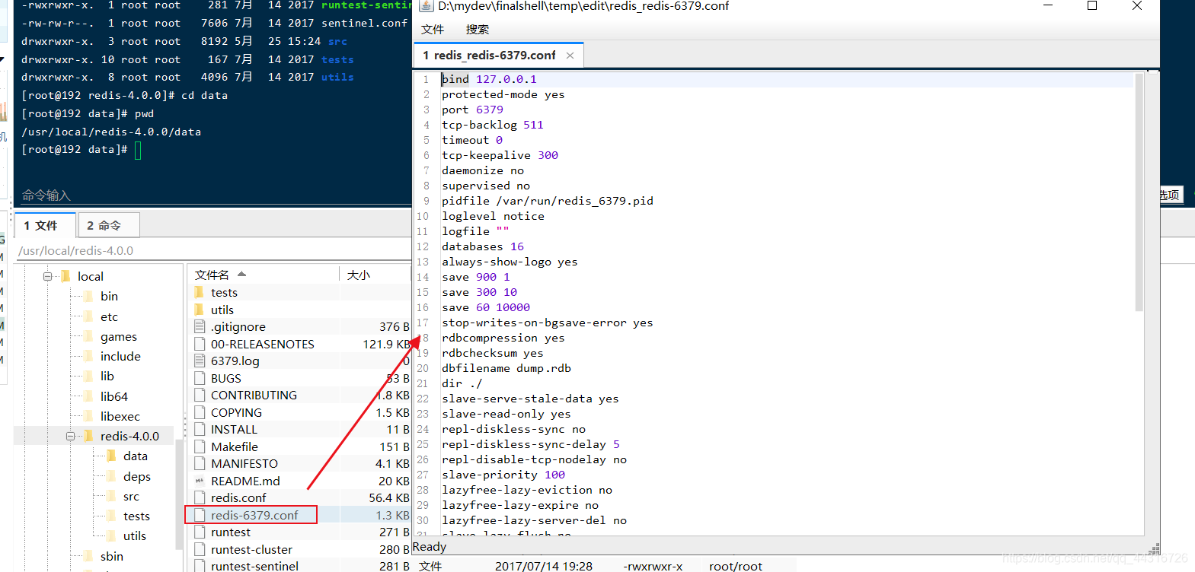Click the .gitignore file icon
This screenshot has height=572, width=1195.
pos(200,326)
